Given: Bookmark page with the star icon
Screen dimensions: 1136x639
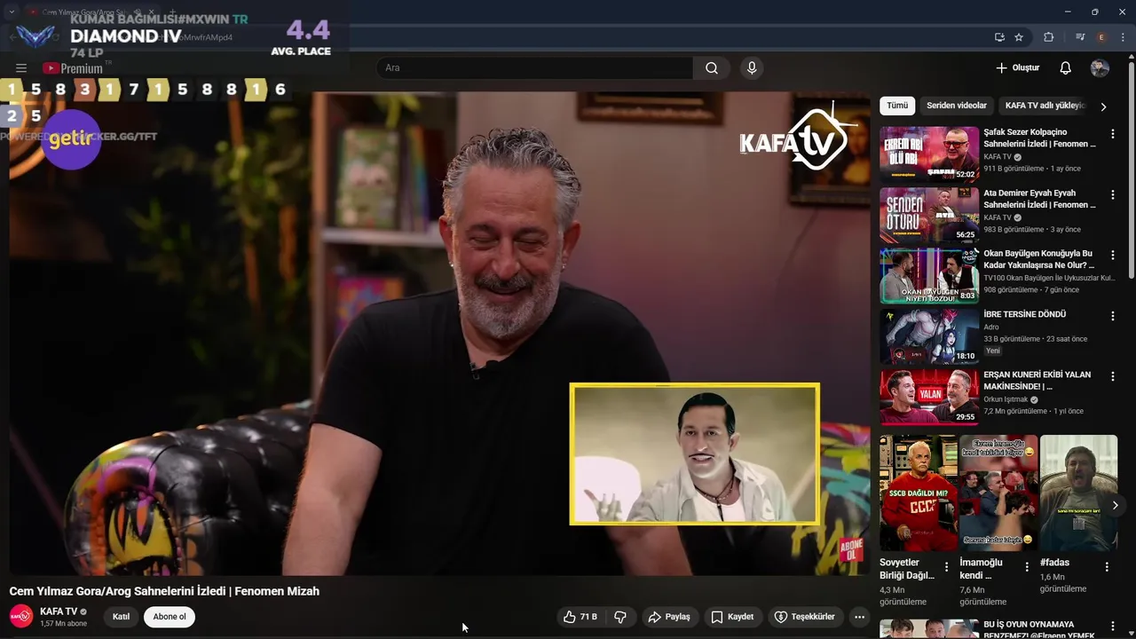Looking at the screenshot, I should point(1019,37).
